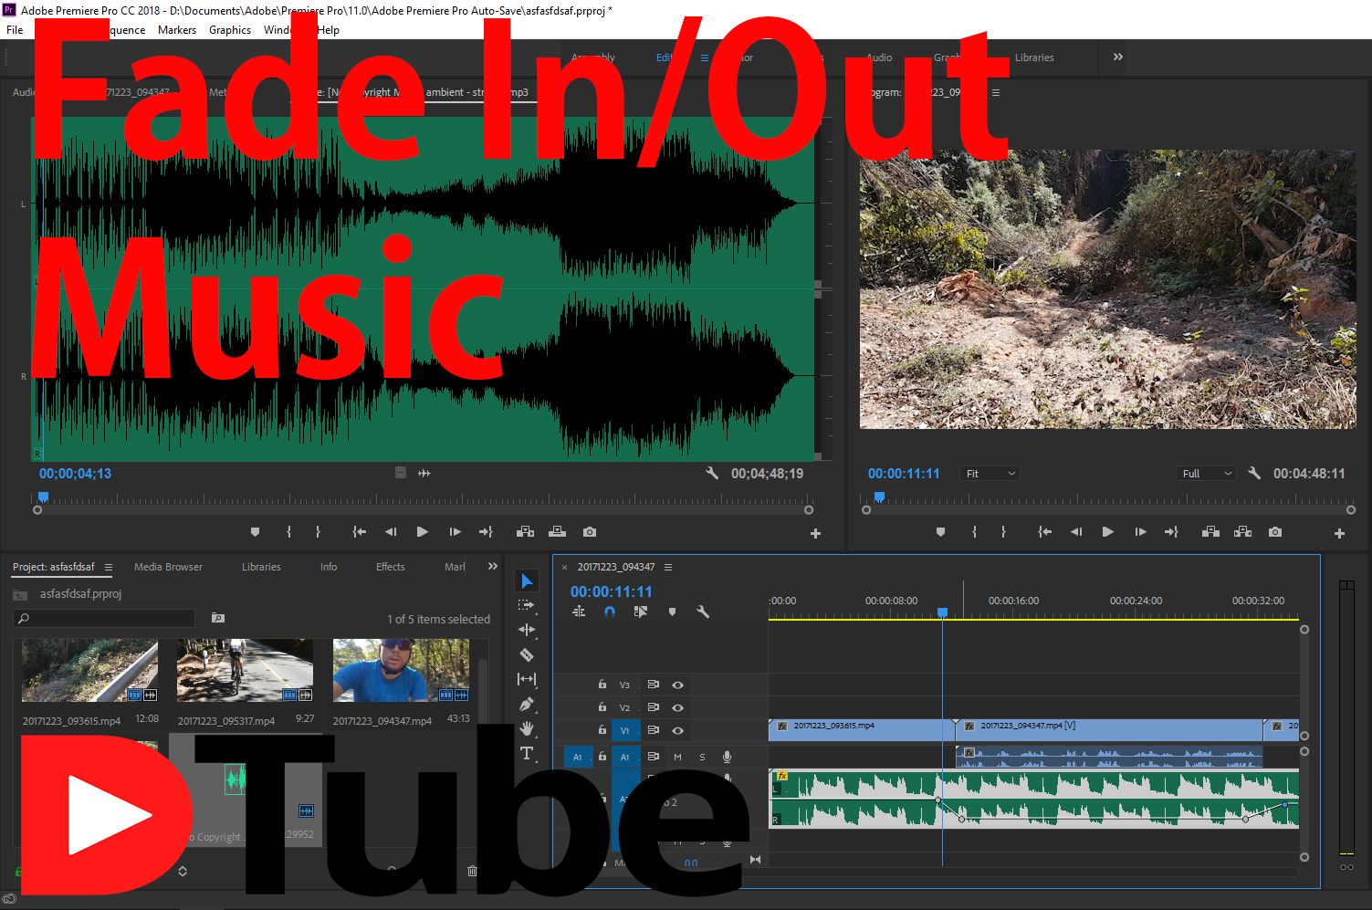Open Program monitor settings wrench

click(x=1254, y=473)
